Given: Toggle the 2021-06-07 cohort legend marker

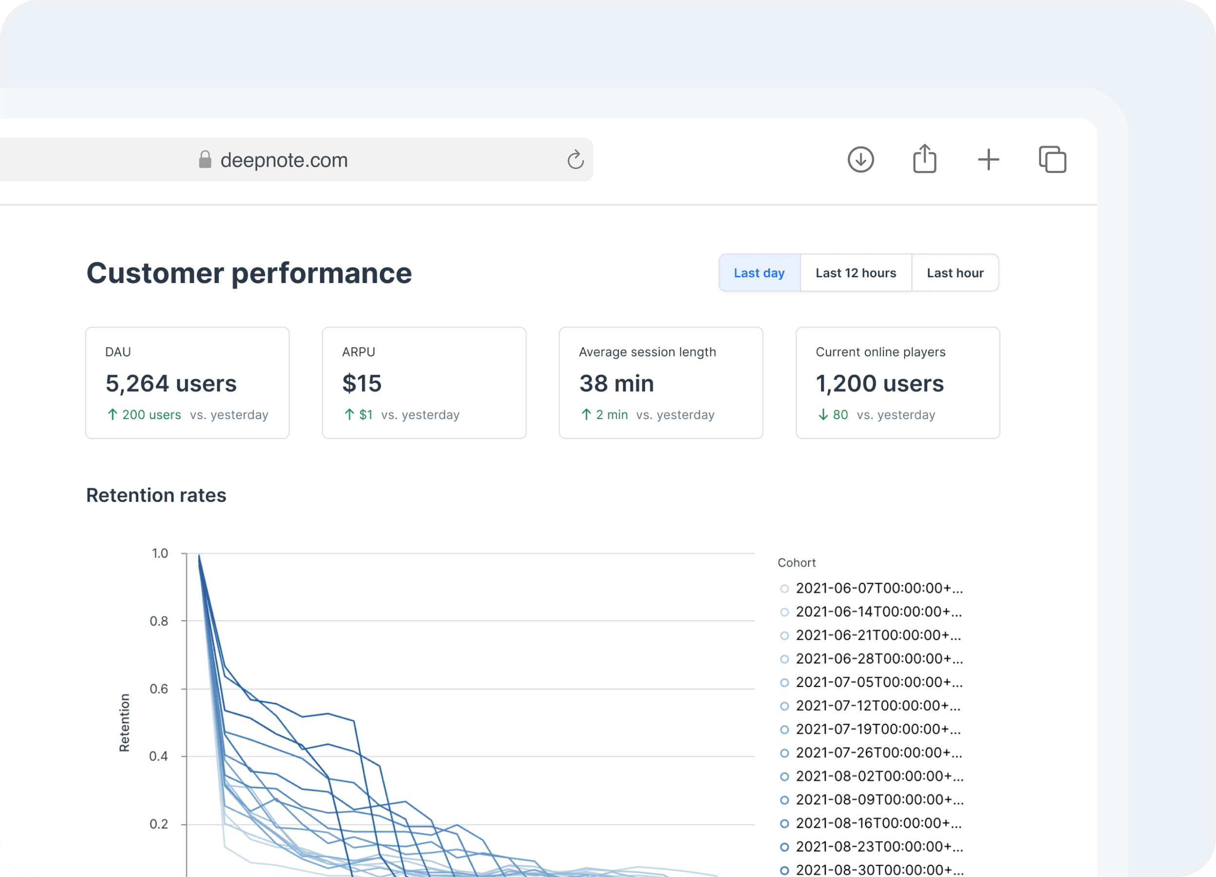Looking at the screenshot, I should tap(784, 589).
